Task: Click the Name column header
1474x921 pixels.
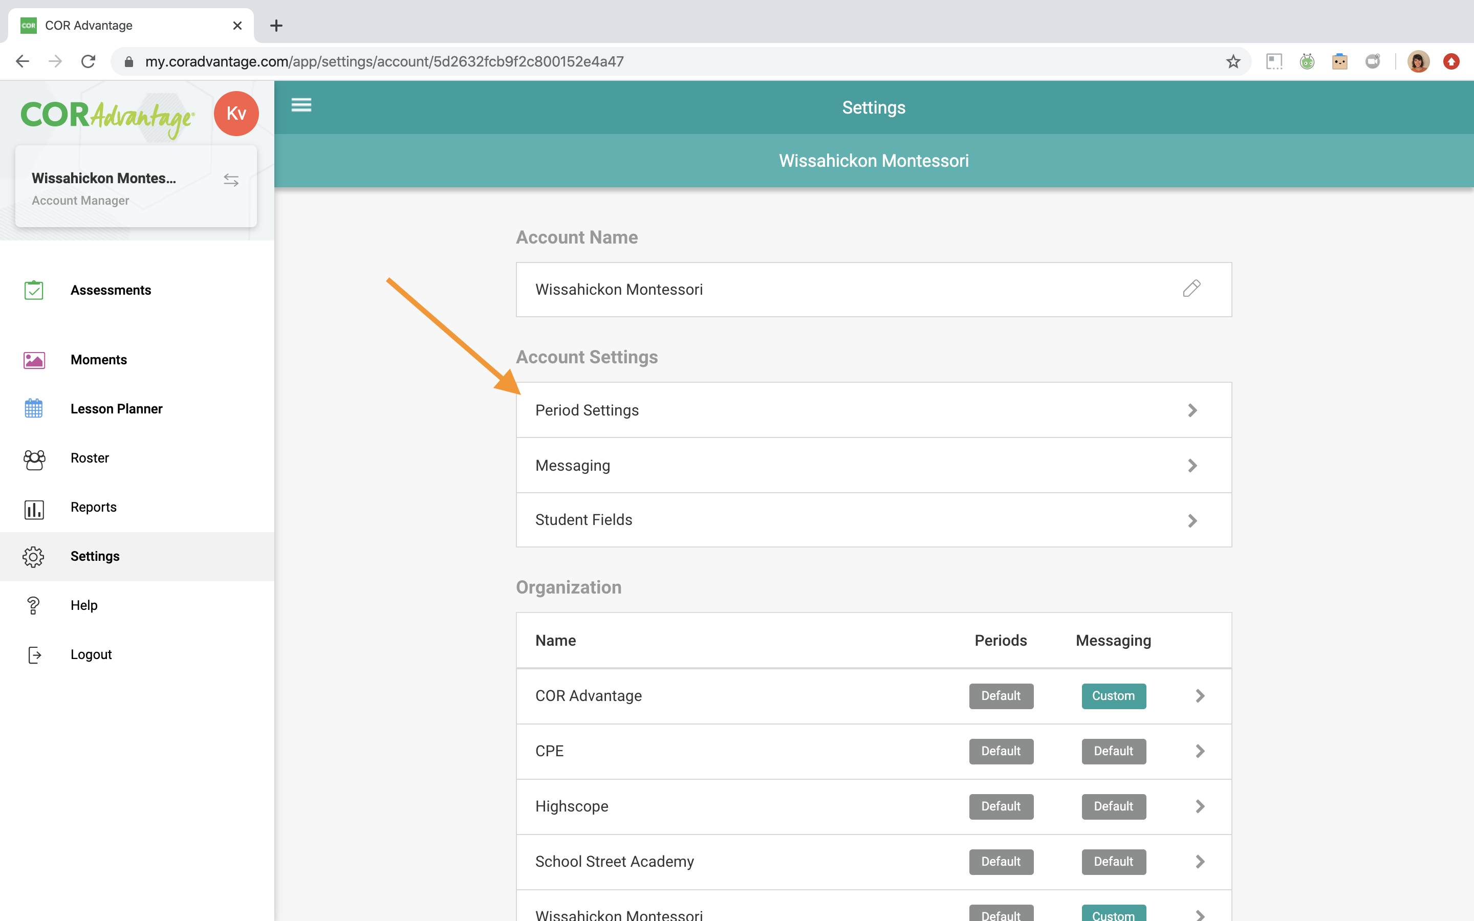Action: coord(555,640)
